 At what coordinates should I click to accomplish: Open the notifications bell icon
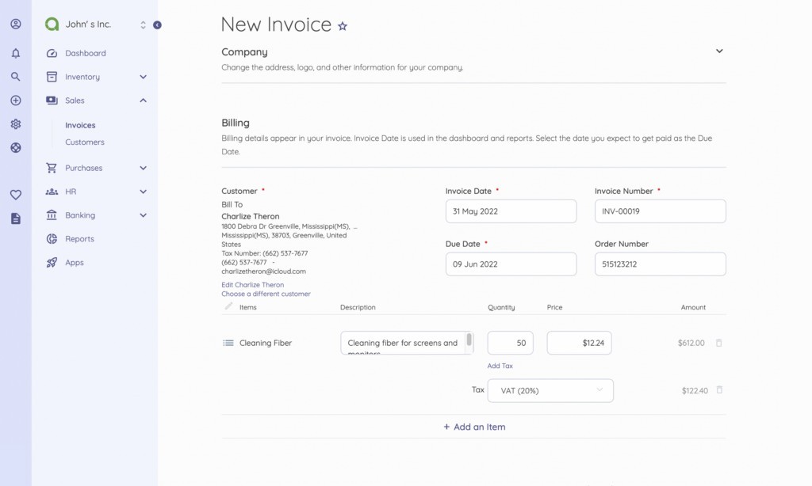pos(16,54)
